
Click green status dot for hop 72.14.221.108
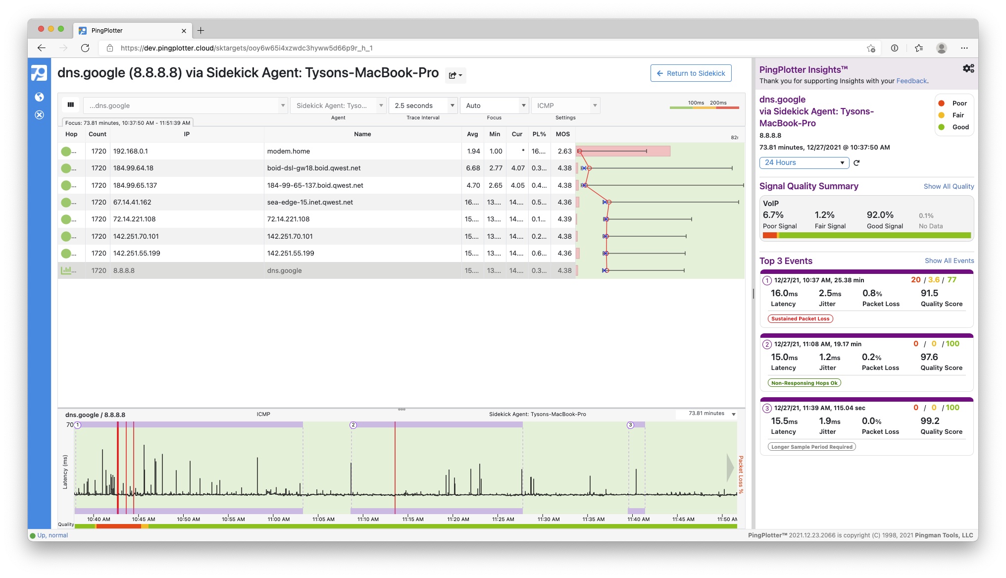(66, 219)
